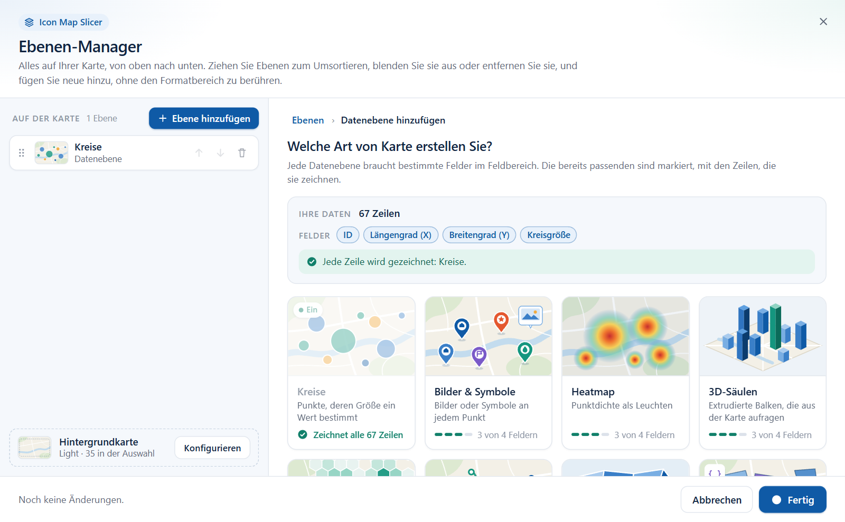Viewport: 845px width, 522px height.
Task: Click the Kreisgröße field chip
Action: click(x=549, y=235)
